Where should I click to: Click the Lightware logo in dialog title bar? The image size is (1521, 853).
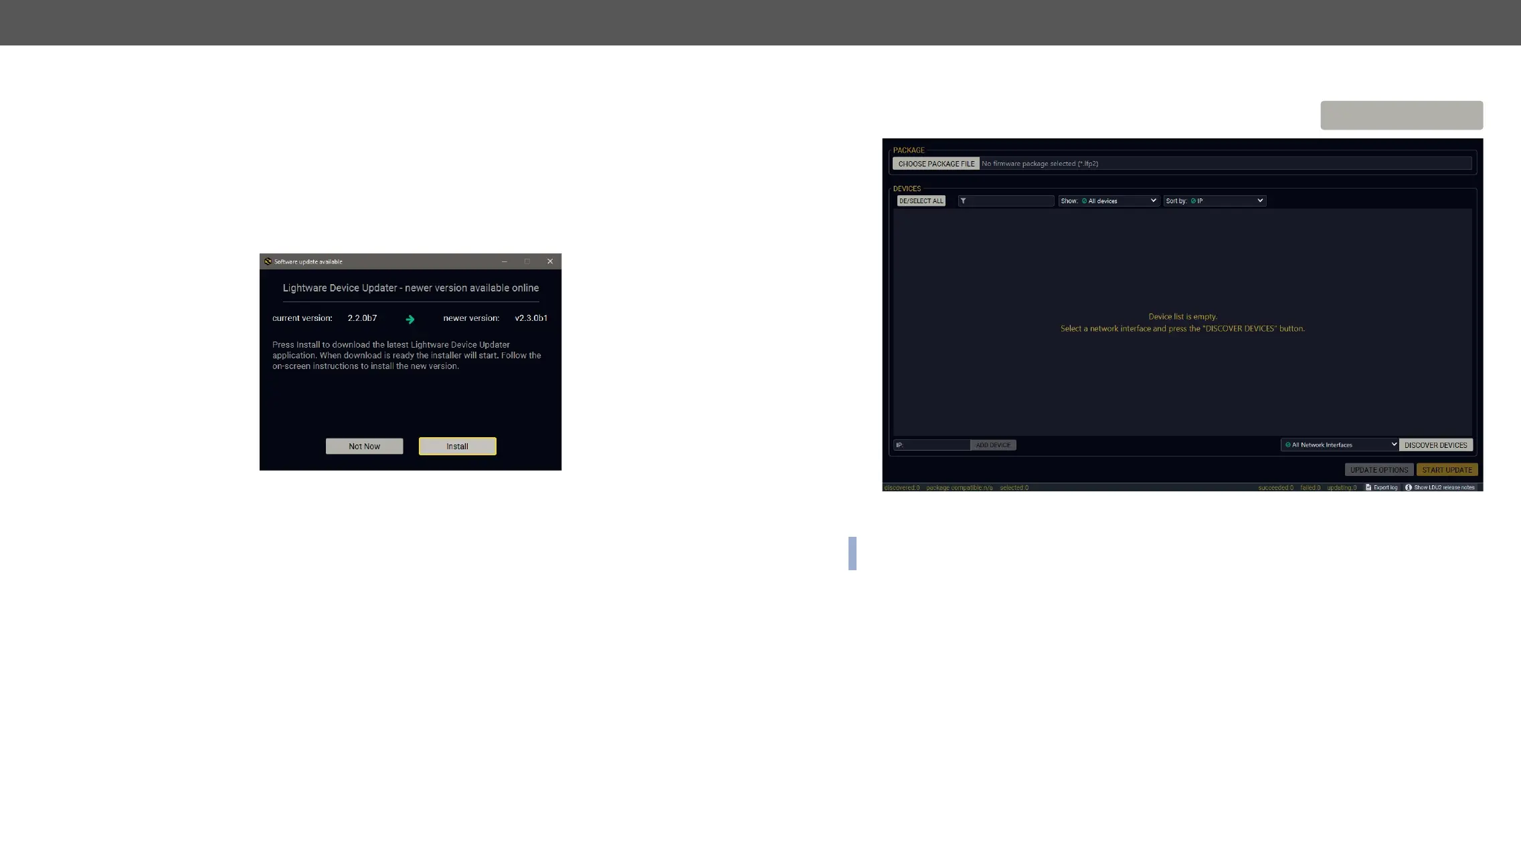(x=268, y=261)
